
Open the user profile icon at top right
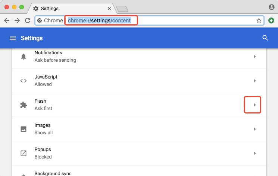tap(271, 7)
